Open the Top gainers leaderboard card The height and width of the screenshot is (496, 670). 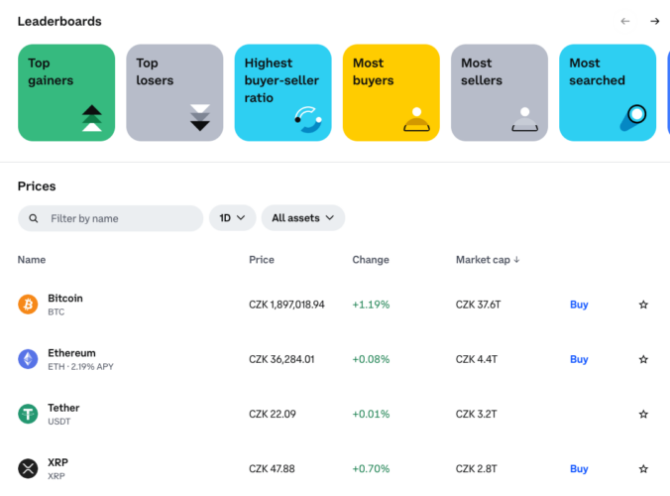(x=66, y=93)
